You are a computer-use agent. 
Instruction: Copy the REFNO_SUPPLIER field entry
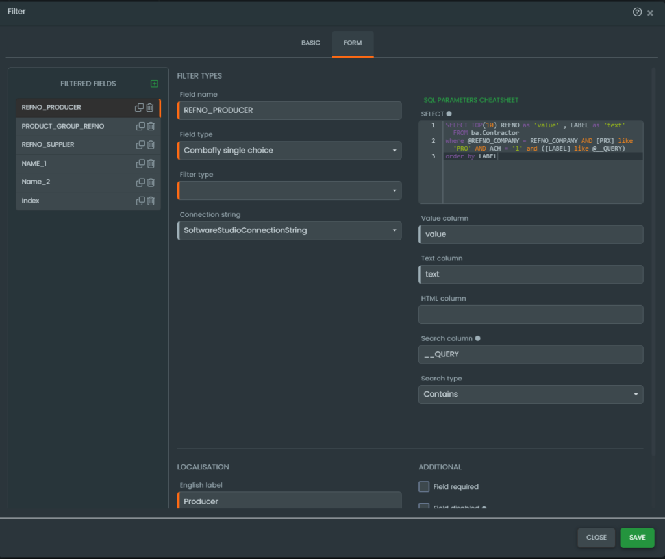140,145
